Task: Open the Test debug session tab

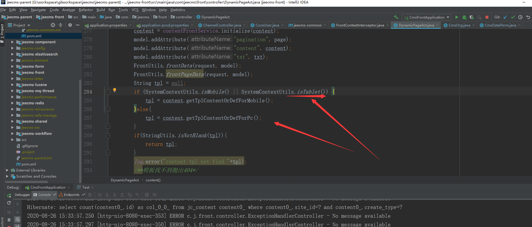Action: [86, 187]
